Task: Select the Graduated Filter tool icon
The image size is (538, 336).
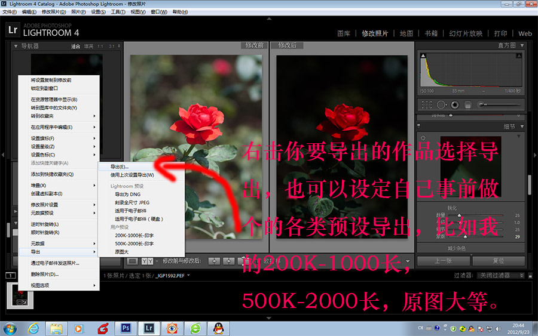Action: (x=467, y=104)
